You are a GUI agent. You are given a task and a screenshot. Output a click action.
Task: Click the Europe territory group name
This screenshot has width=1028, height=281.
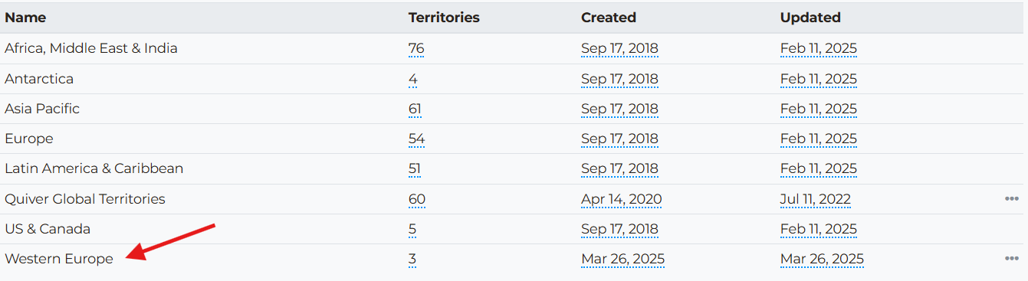pyautogui.click(x=29, y=139)
